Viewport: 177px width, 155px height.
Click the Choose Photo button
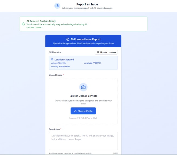(83, 111)
